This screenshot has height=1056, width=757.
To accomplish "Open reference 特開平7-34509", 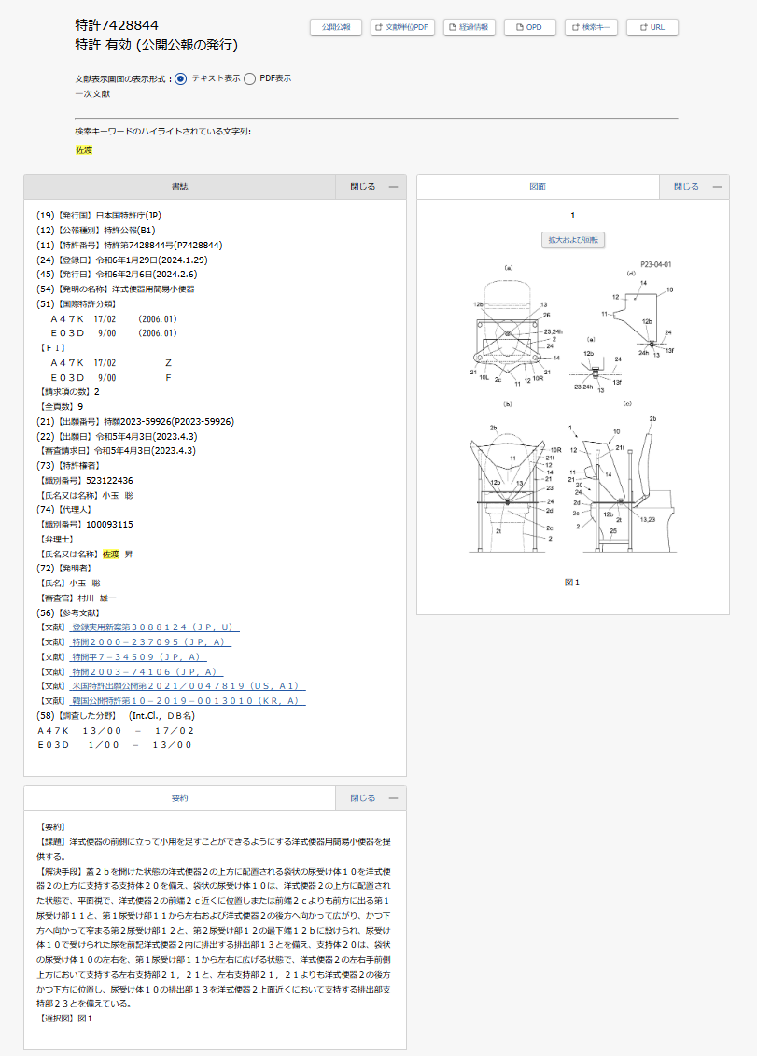I will (137, 656).
